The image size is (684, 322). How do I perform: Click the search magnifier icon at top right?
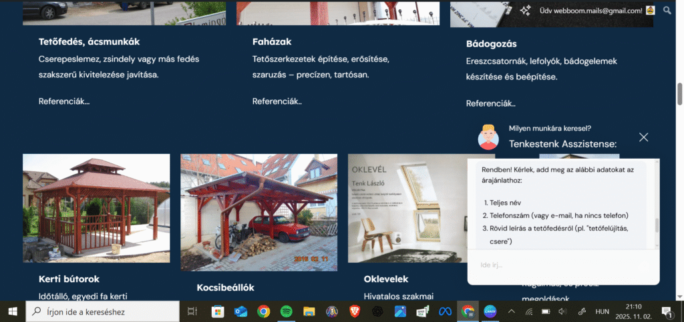tap(667, 11)
